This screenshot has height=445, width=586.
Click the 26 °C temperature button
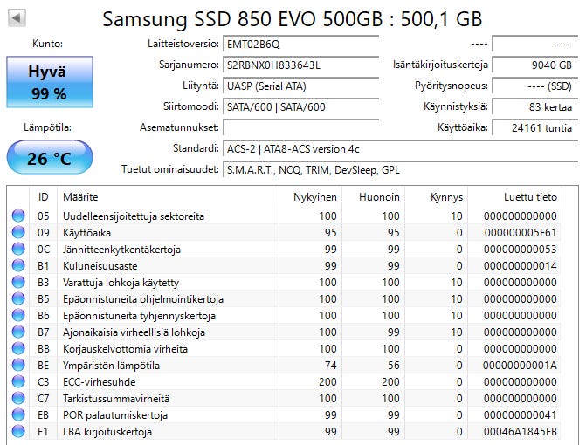coord(50,158)
